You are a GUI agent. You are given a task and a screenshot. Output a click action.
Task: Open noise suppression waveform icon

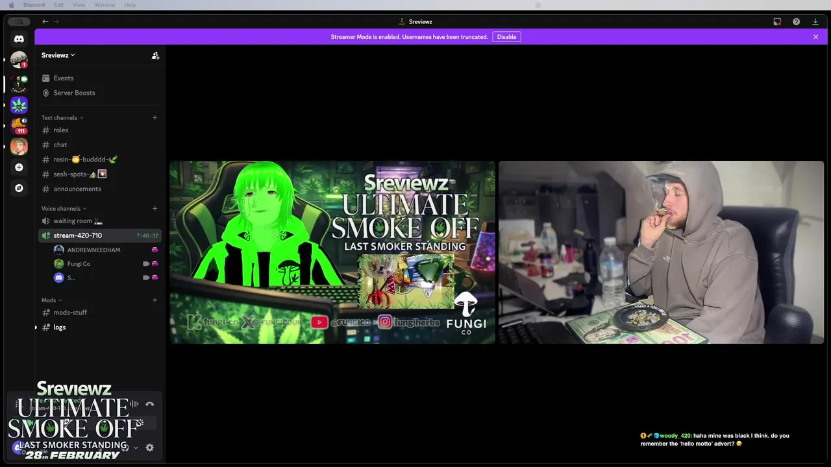[134, 404]
